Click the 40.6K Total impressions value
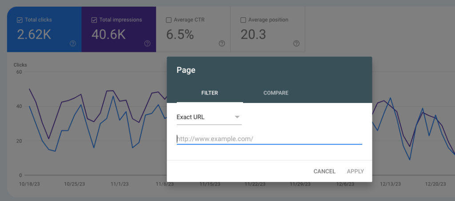Image resolution: width=455 pixels, height=201 pixels. pos(108,35)
